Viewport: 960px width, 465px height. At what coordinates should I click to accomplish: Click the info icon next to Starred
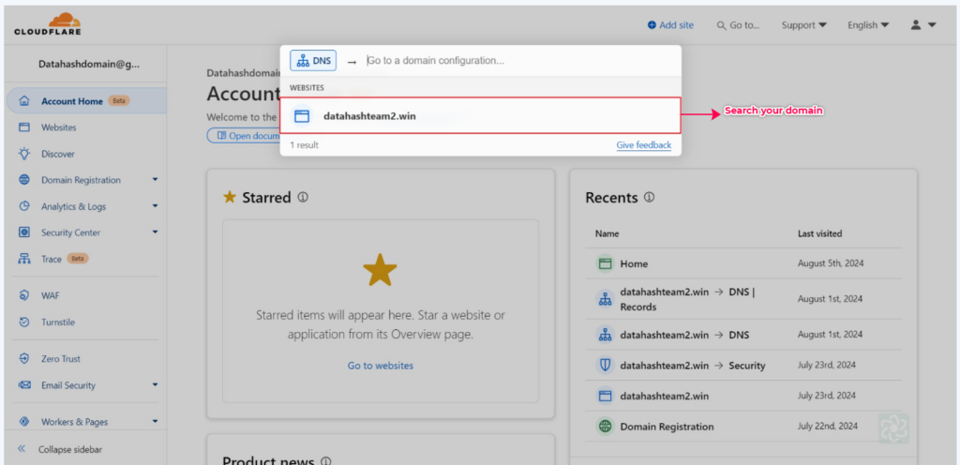point(303,198)
